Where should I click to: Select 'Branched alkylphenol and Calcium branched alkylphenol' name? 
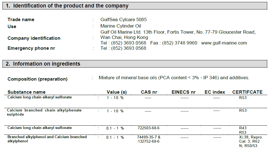(47, 139)
